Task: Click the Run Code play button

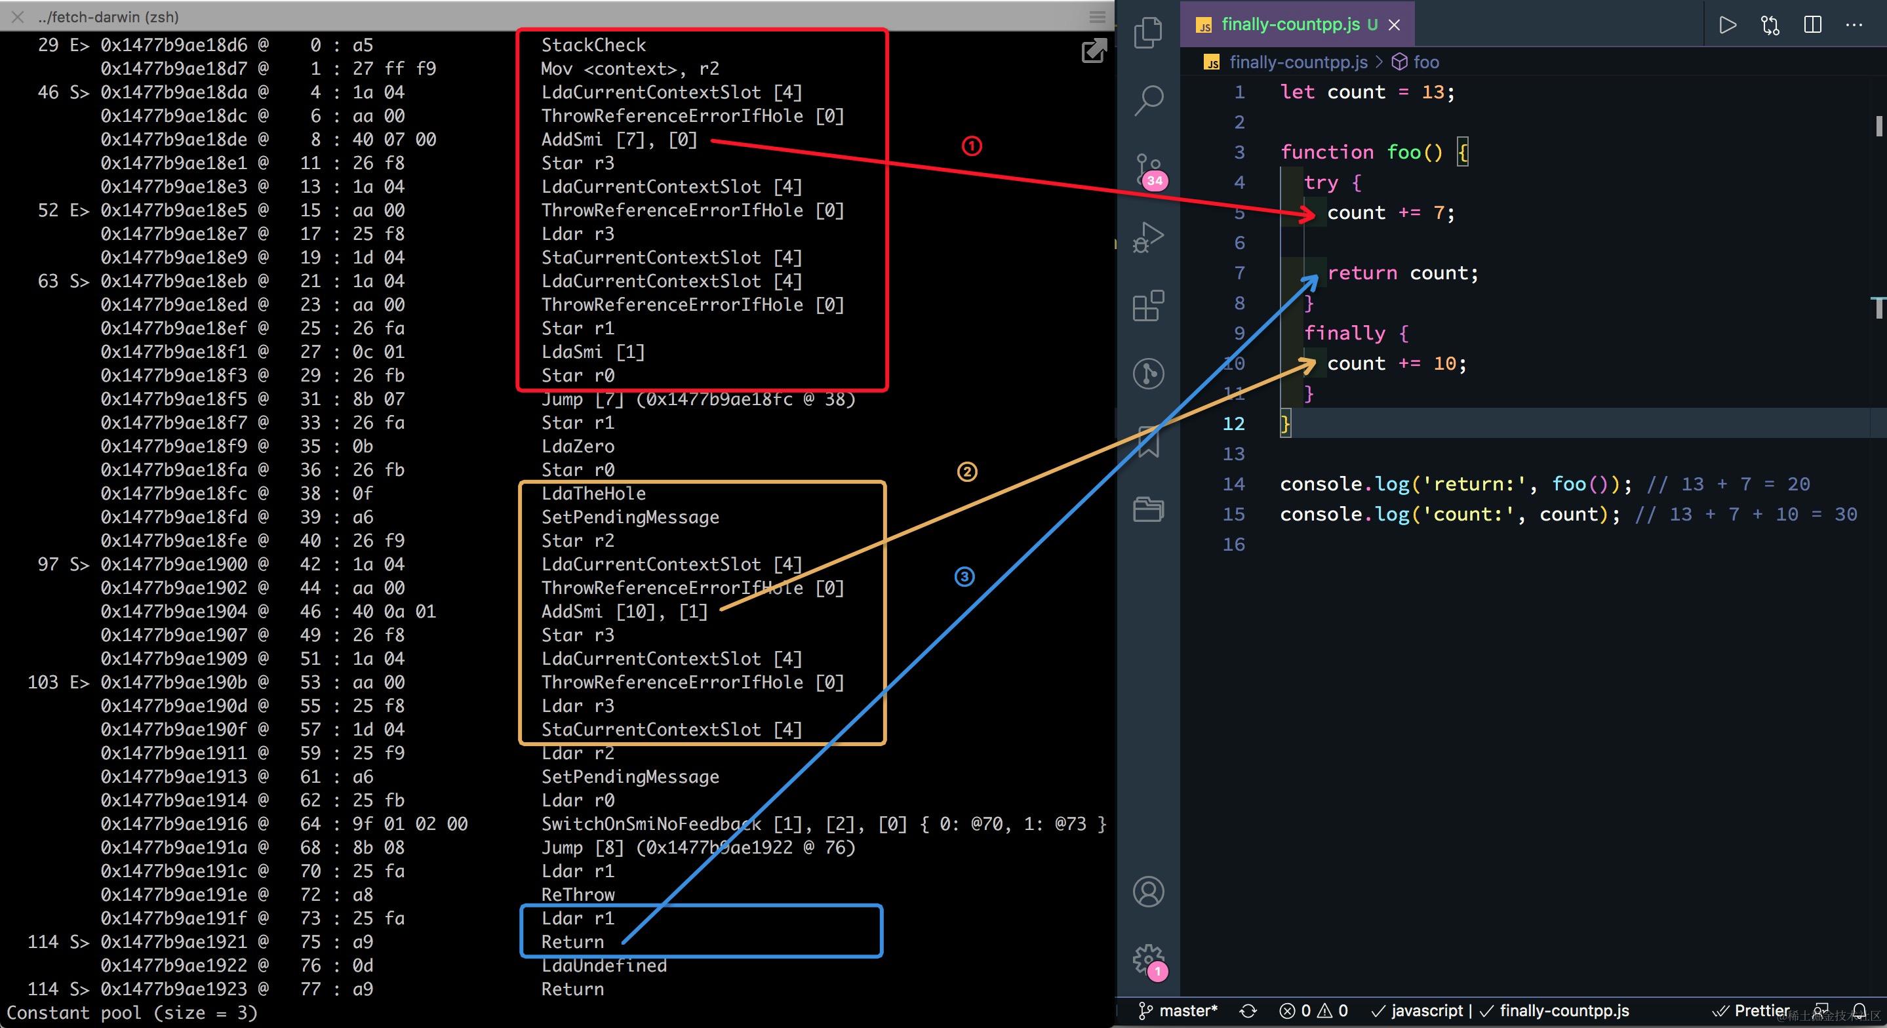Action: 1727,25
